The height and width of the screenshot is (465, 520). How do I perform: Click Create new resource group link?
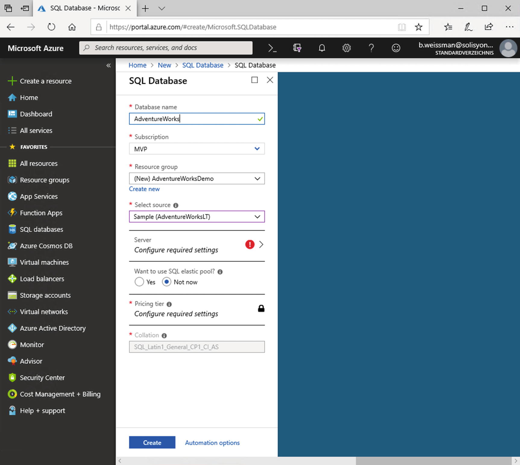pos(144,189)
